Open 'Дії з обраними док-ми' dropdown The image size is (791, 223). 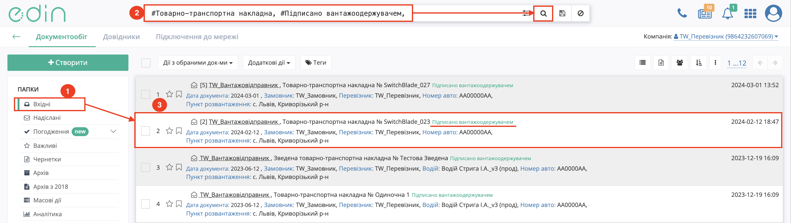(x=198, y=63)
